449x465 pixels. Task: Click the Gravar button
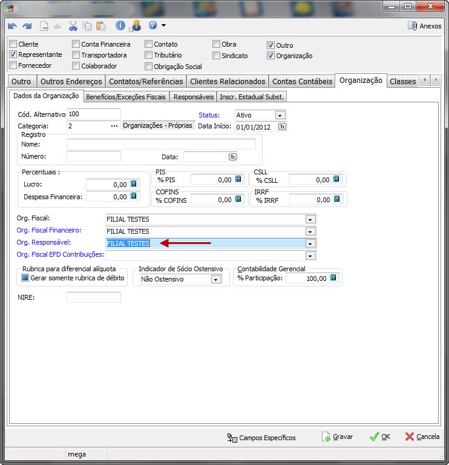(337, 437)
